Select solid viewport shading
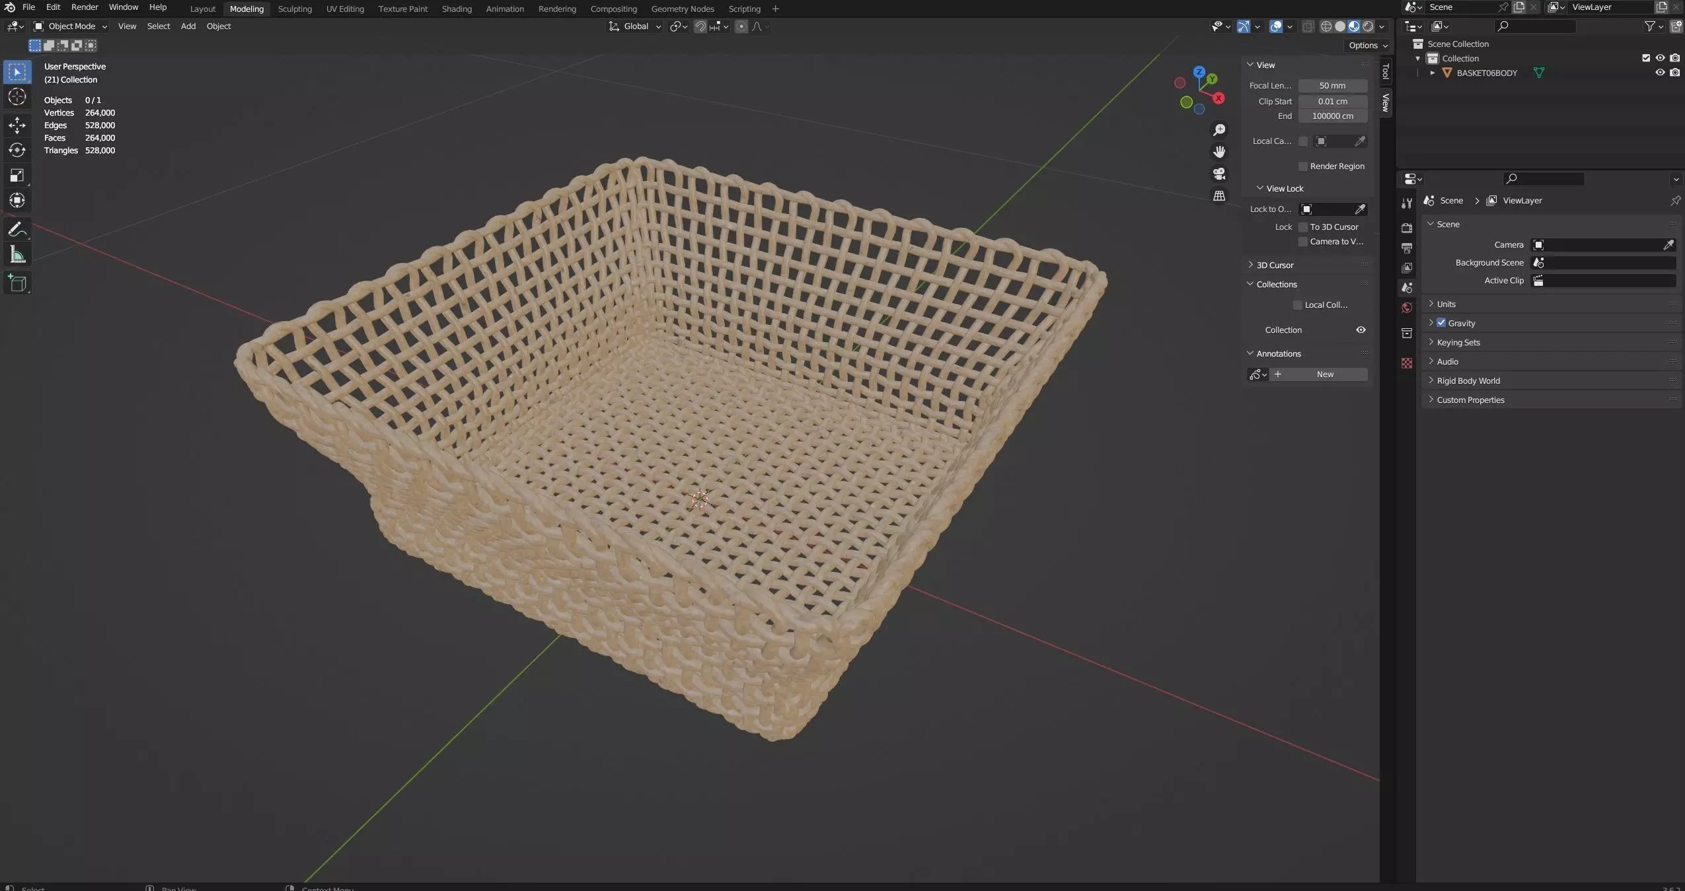Image resolution: width=1685 pixels, height=891 pixels. 1340,26
